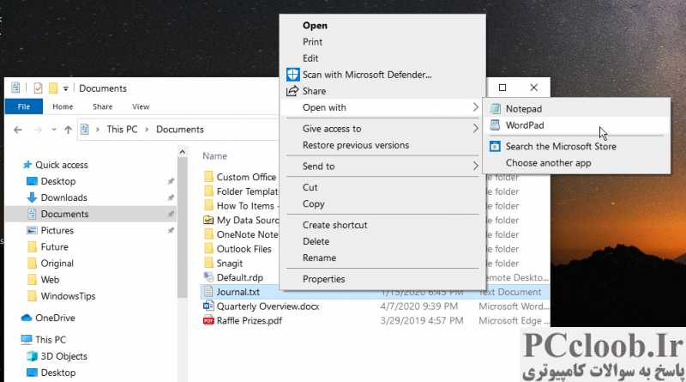Click Scan with Microsoft Defender

(367, 75)
